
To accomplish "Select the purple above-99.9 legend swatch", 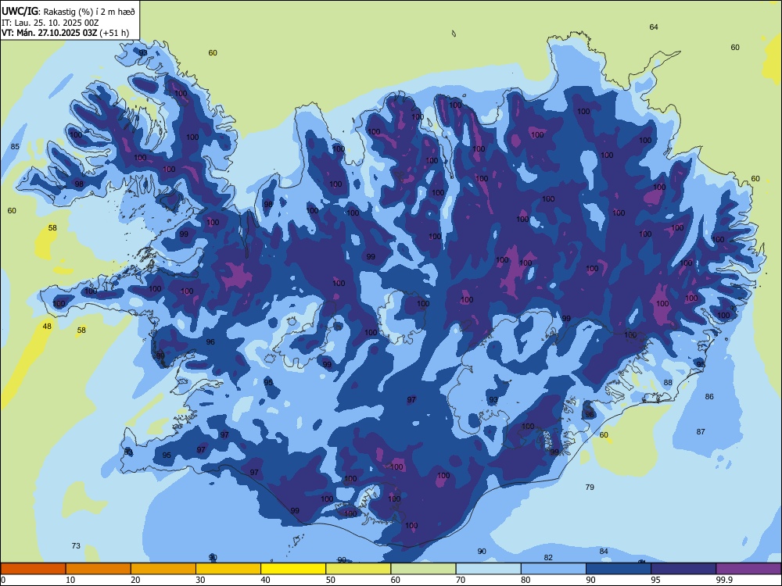I will pyautogui.click(x=748, y=569).
